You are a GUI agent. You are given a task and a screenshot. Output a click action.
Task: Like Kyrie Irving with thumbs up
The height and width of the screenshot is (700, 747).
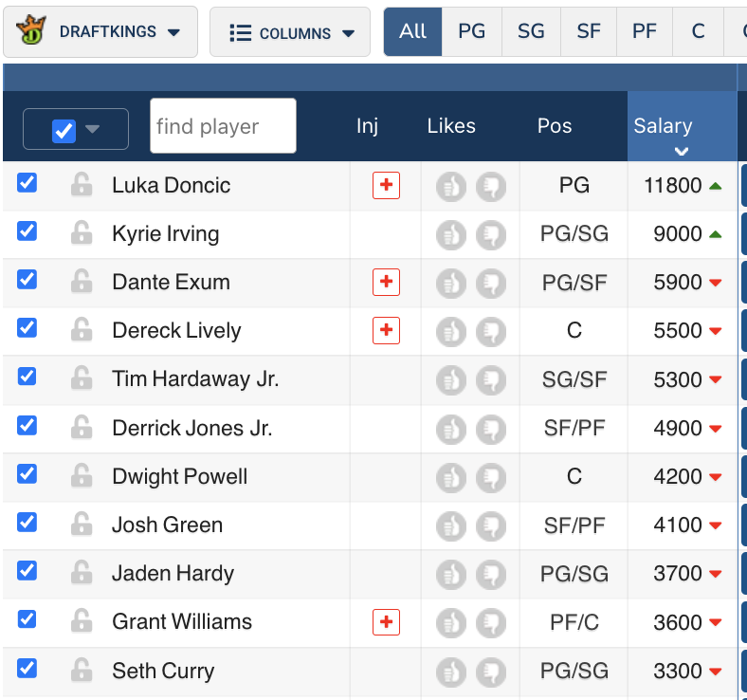450,235
